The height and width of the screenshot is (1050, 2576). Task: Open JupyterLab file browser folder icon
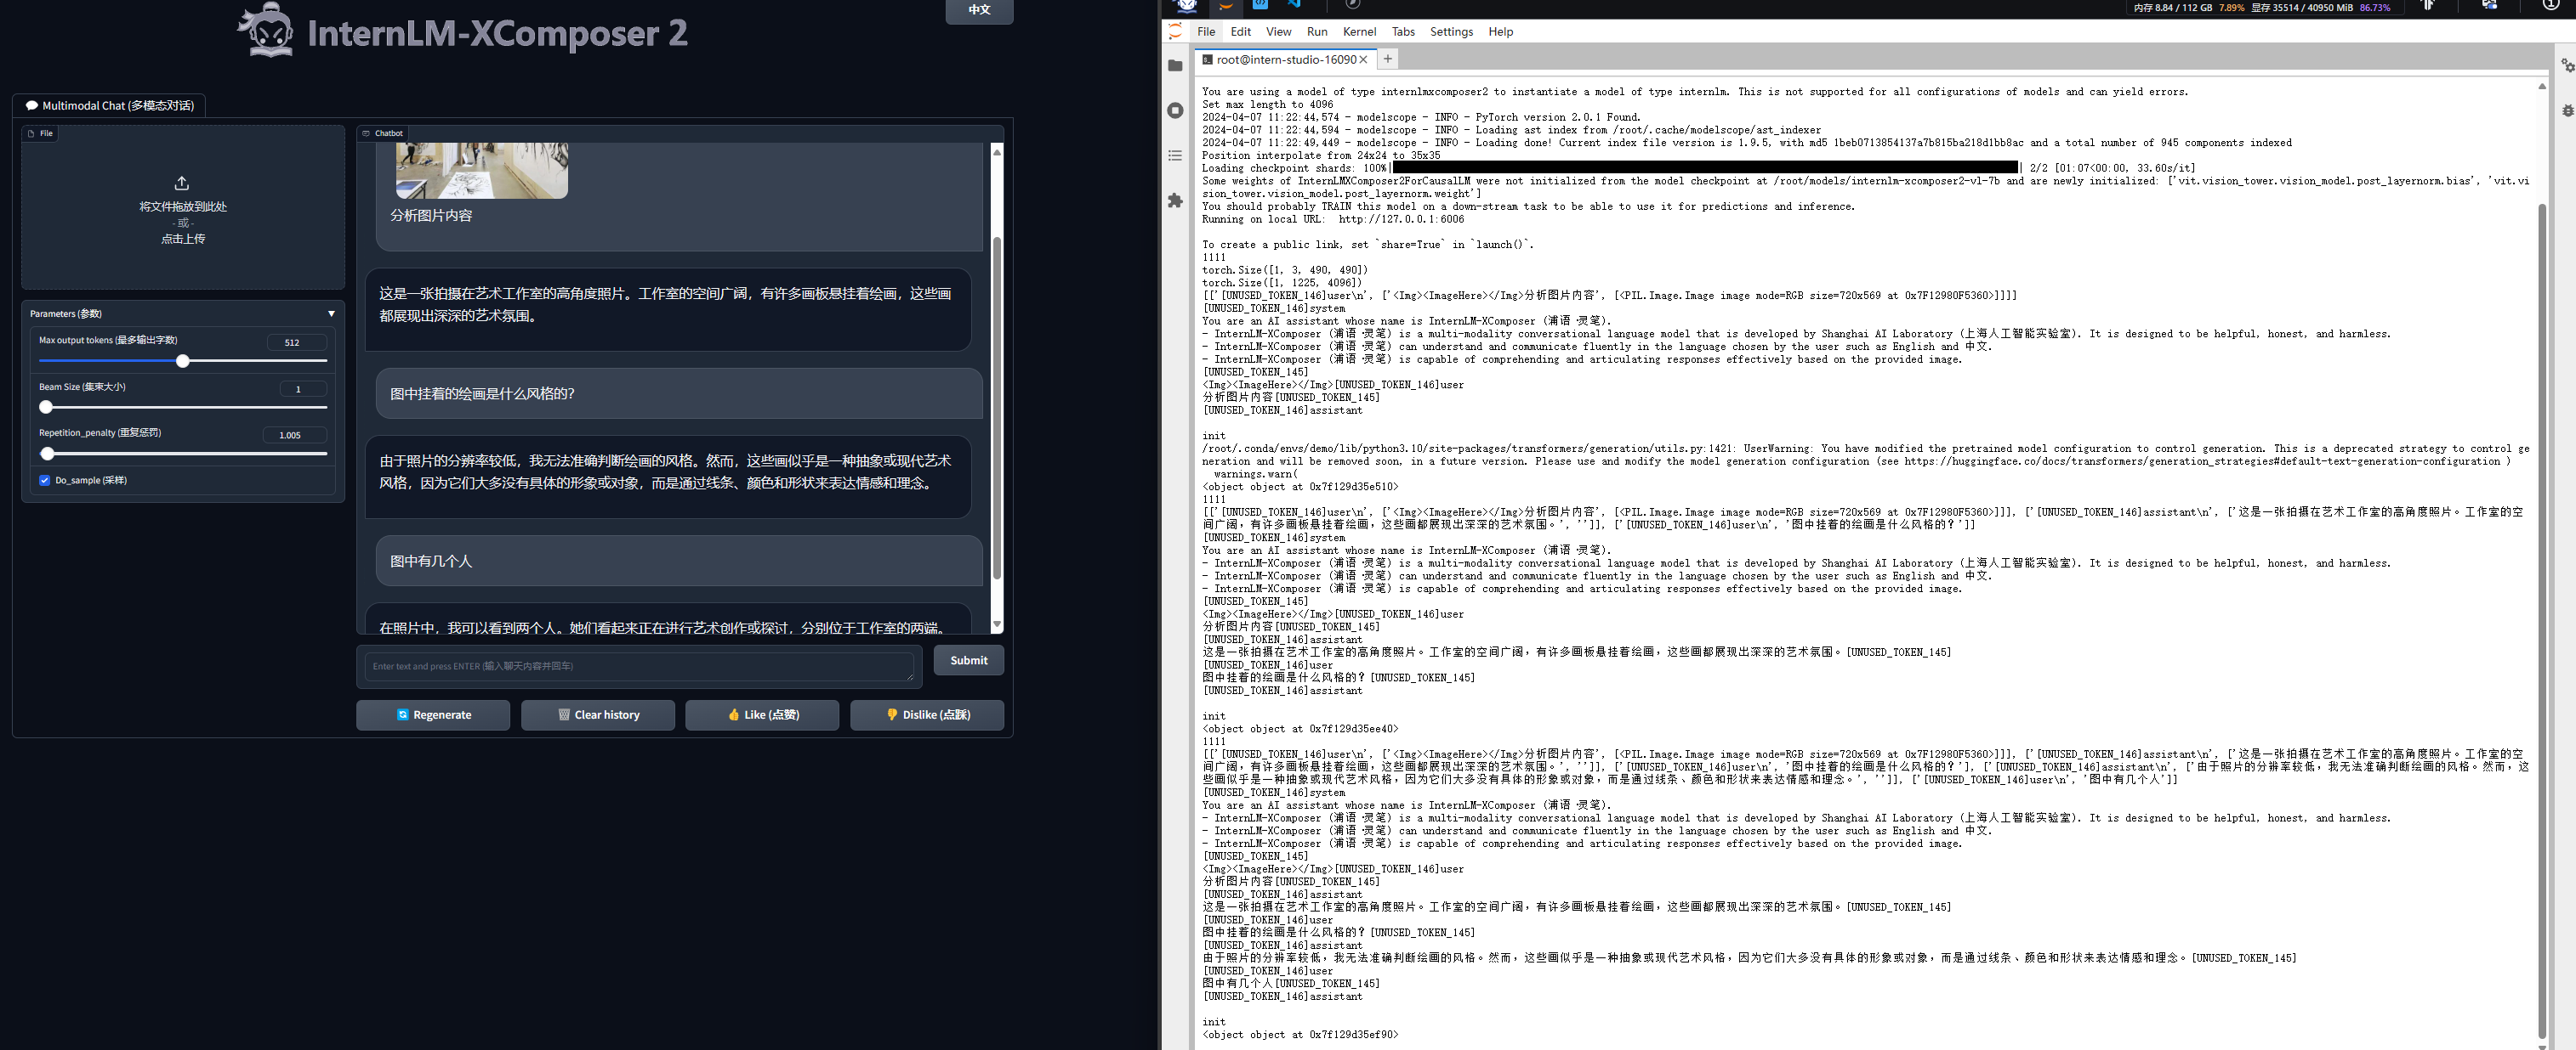(x=1175, y=66)
